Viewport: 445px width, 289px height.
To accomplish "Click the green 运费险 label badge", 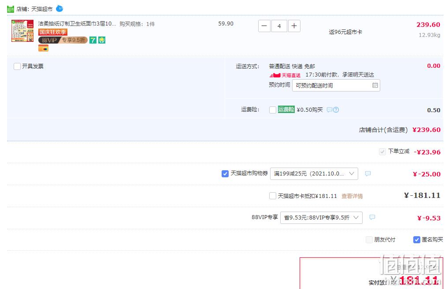I will 286,110.
